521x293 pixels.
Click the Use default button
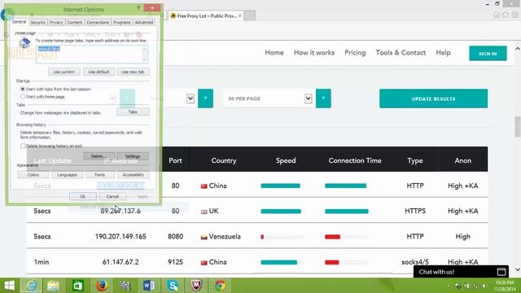coord(99,72)
